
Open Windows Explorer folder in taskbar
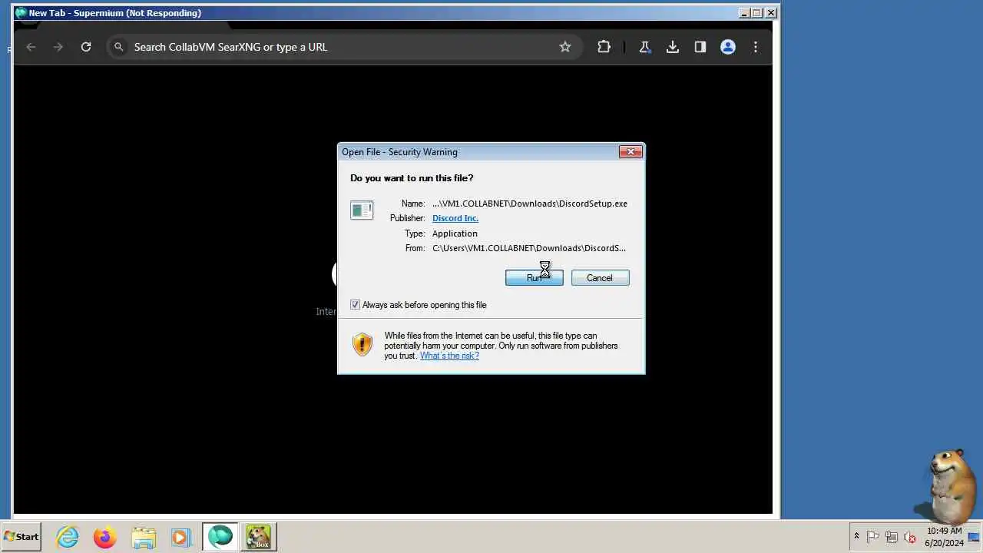point(144,537)
